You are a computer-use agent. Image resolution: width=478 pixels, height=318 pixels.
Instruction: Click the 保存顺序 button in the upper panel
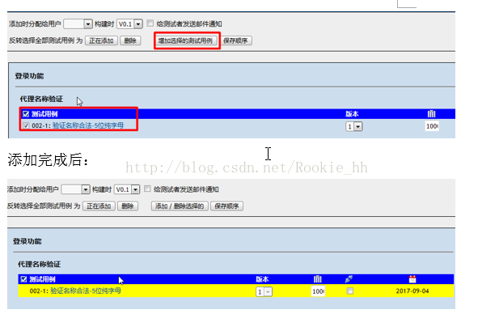coord(235,40)
